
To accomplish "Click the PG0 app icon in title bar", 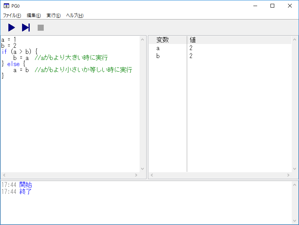I will tap(6, 6).
